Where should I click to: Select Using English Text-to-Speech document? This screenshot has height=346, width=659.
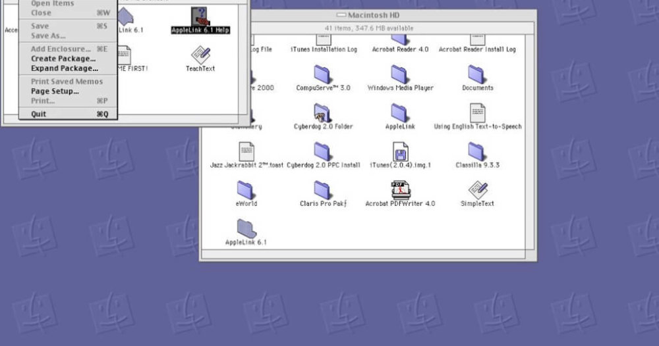[x=477, y=113]
